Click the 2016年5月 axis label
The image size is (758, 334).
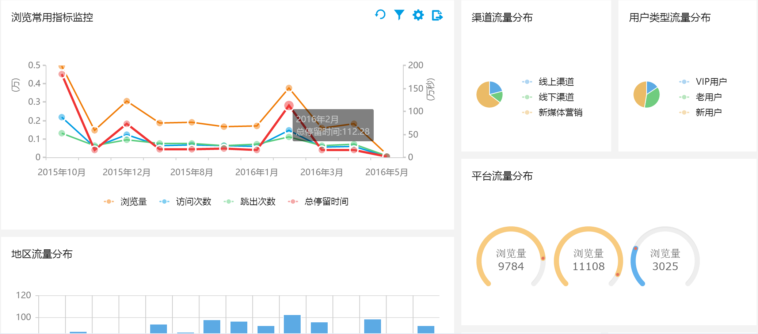(387, 172)
